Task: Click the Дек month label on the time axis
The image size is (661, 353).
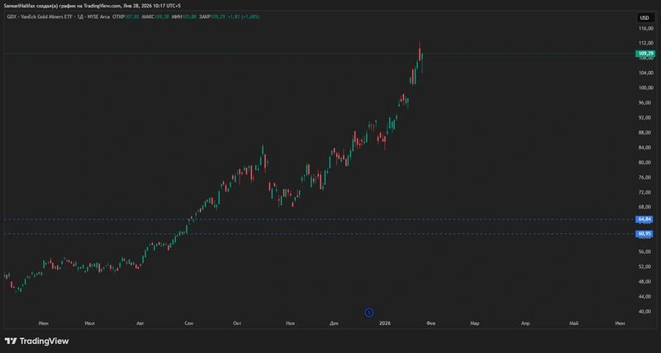Action: click(x=334, y=323)
